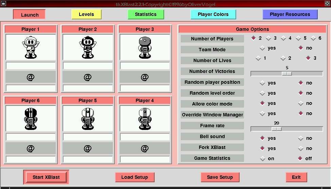
Task: Click the Start XBlast button
Action: (46, 177)
